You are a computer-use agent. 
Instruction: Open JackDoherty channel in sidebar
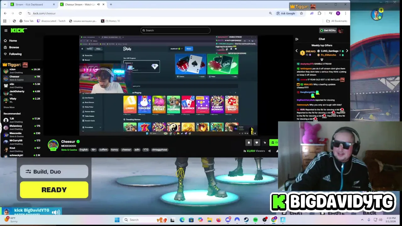21,93
